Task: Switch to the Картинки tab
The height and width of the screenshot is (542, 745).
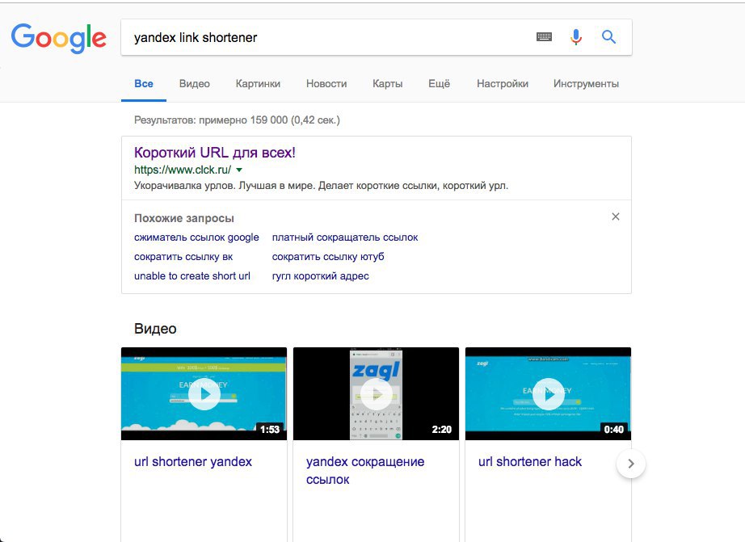Action: (x=258, y=84)
